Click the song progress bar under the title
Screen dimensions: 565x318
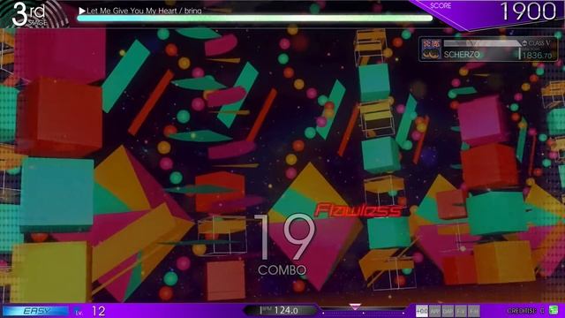[x=255, y=19]
